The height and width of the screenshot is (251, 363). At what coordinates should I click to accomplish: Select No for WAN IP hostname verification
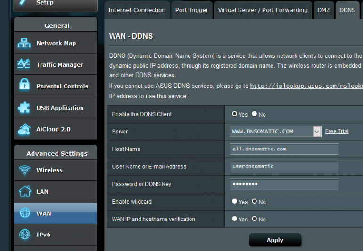coord(255,219)
